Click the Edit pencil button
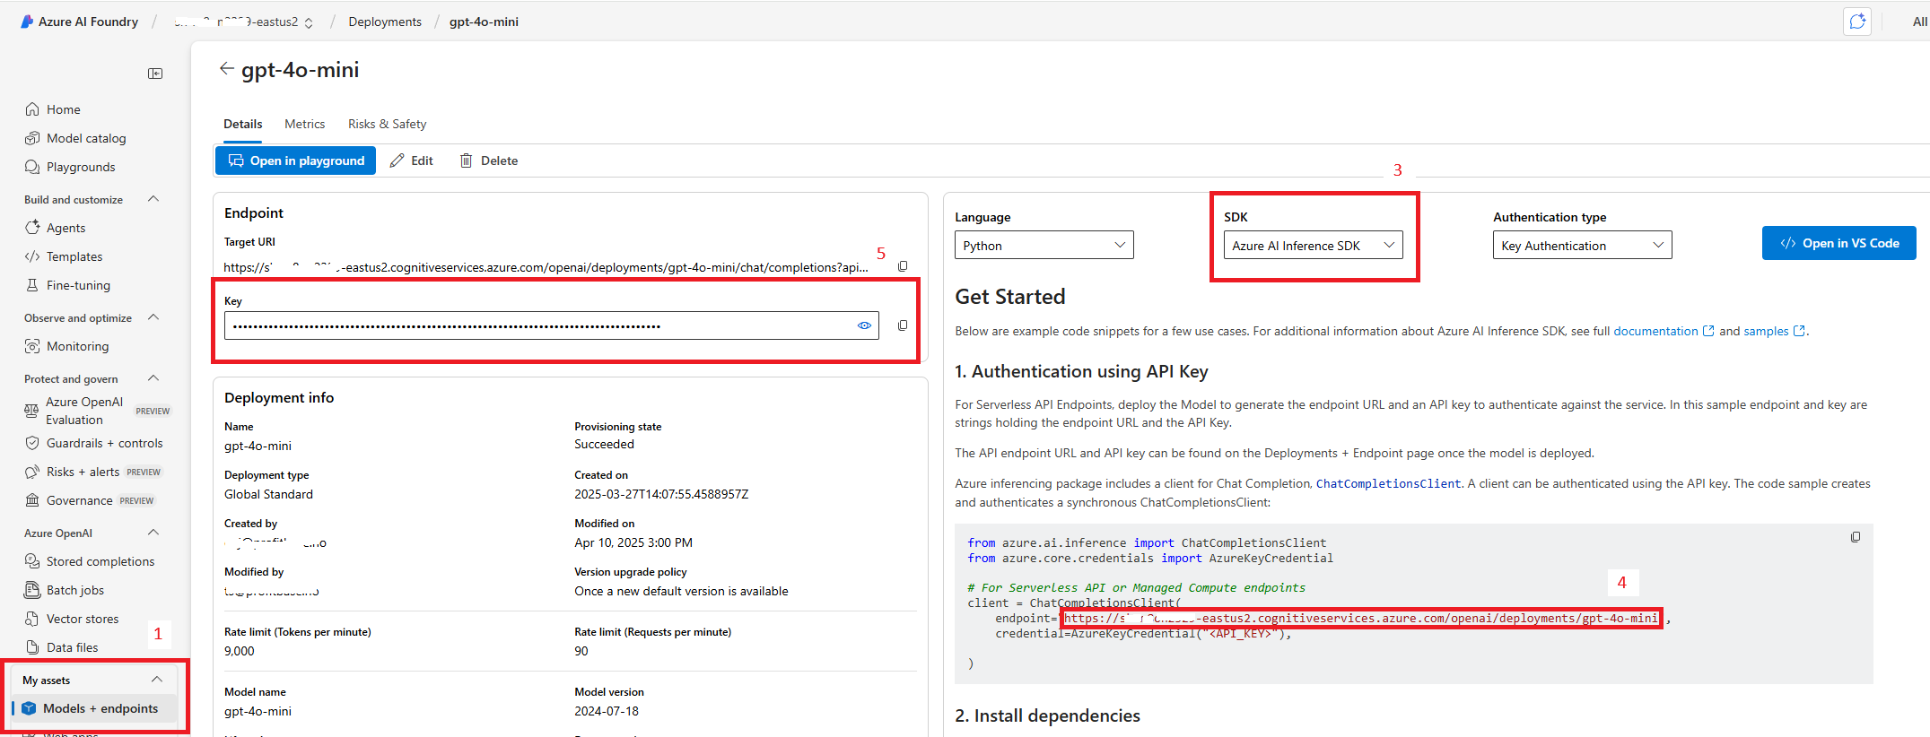Image resolution: width=1930 pixels, height=737 pixels. coord(412,160)
